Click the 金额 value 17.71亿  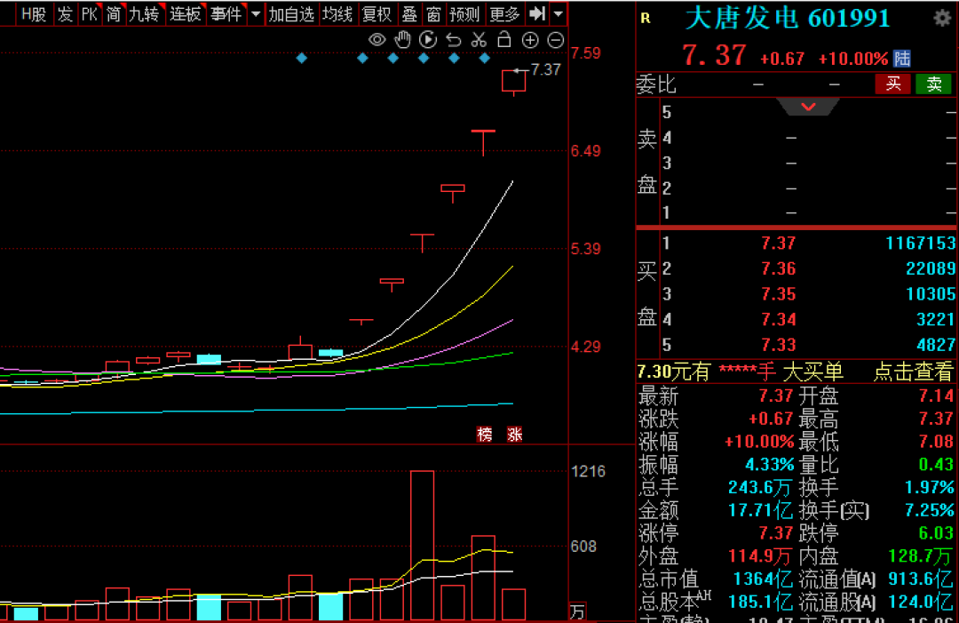click(x=760, y=510)
